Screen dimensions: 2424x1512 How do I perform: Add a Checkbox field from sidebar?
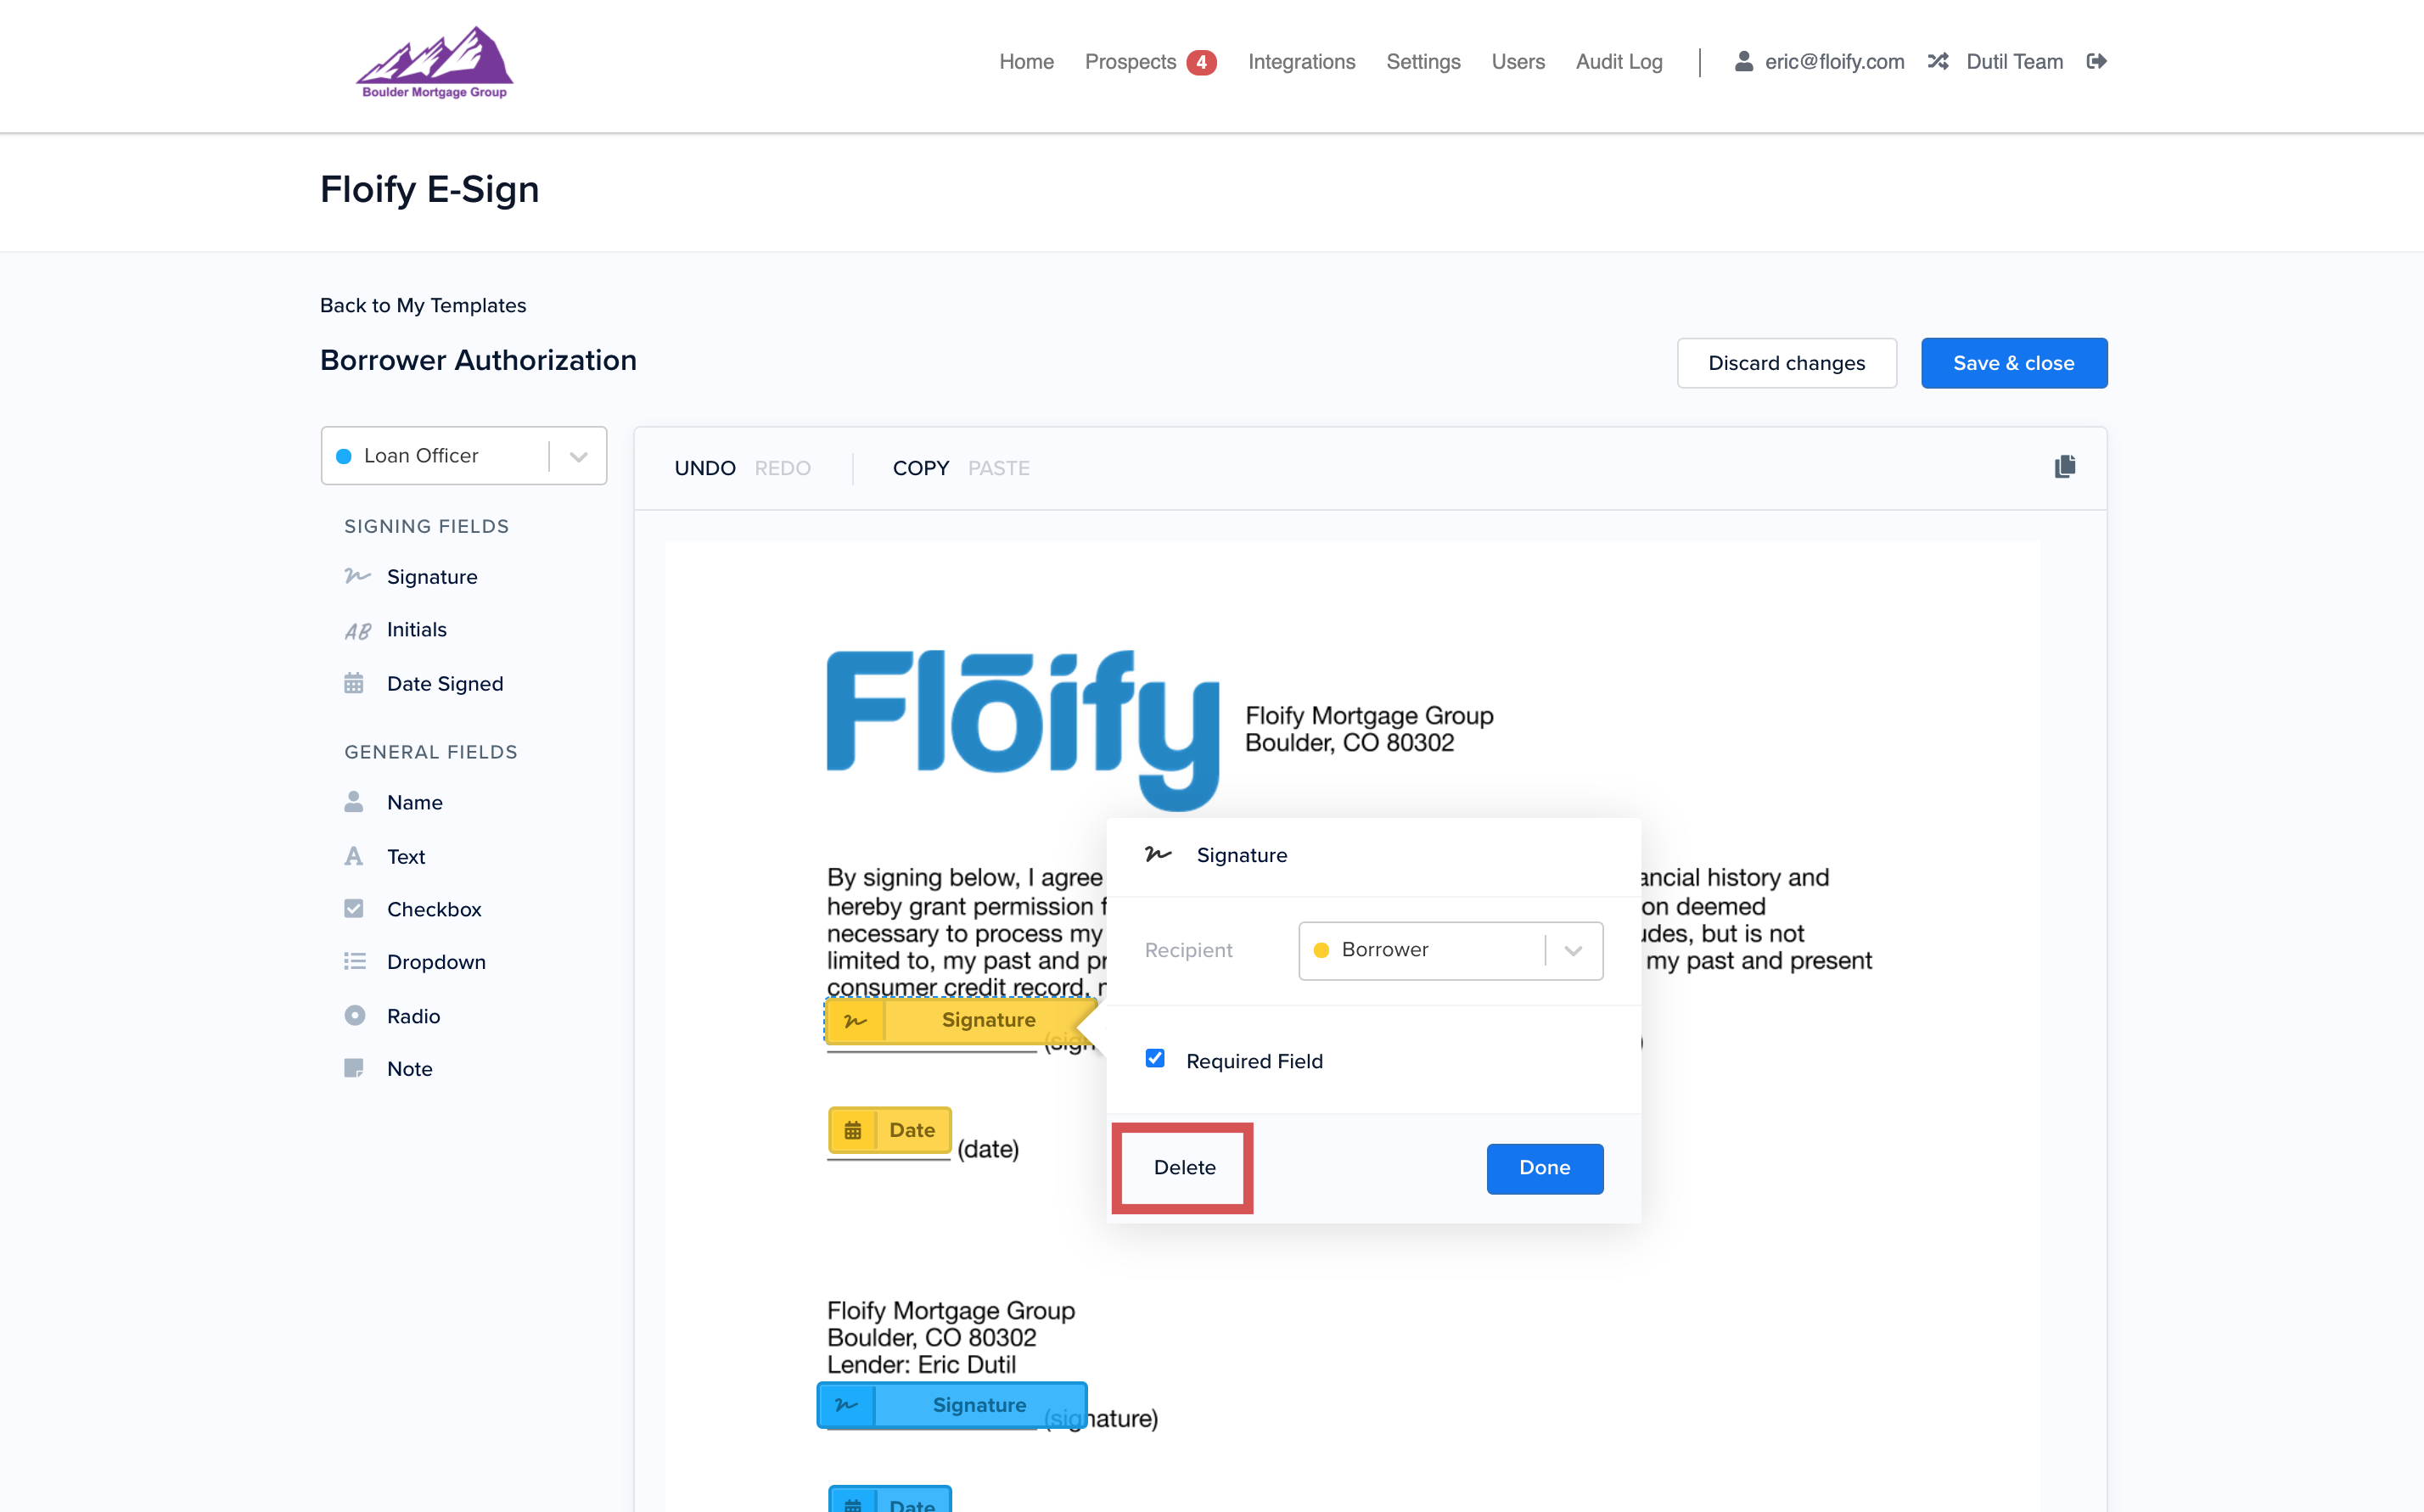pos(433,909)
